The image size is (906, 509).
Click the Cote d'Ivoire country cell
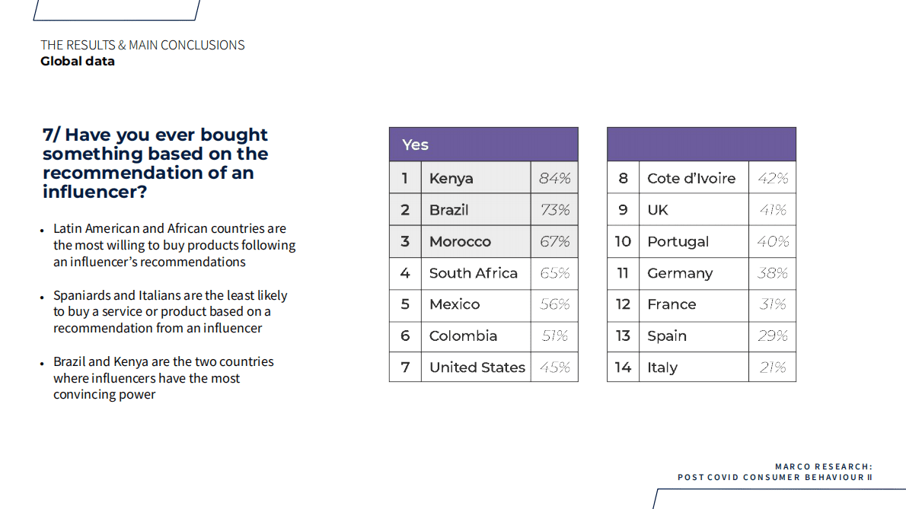click(692, 178)
